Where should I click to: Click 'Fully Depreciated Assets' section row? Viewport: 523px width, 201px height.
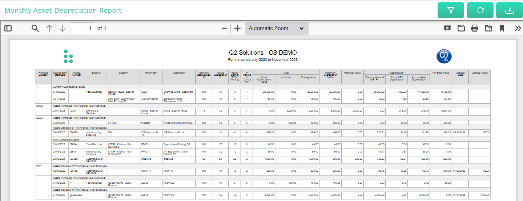tap(271, 139)
